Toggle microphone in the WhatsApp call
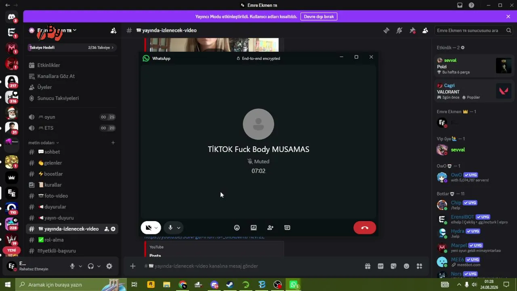The height and width of the screenshot is (291, 517). coord(170,228)
